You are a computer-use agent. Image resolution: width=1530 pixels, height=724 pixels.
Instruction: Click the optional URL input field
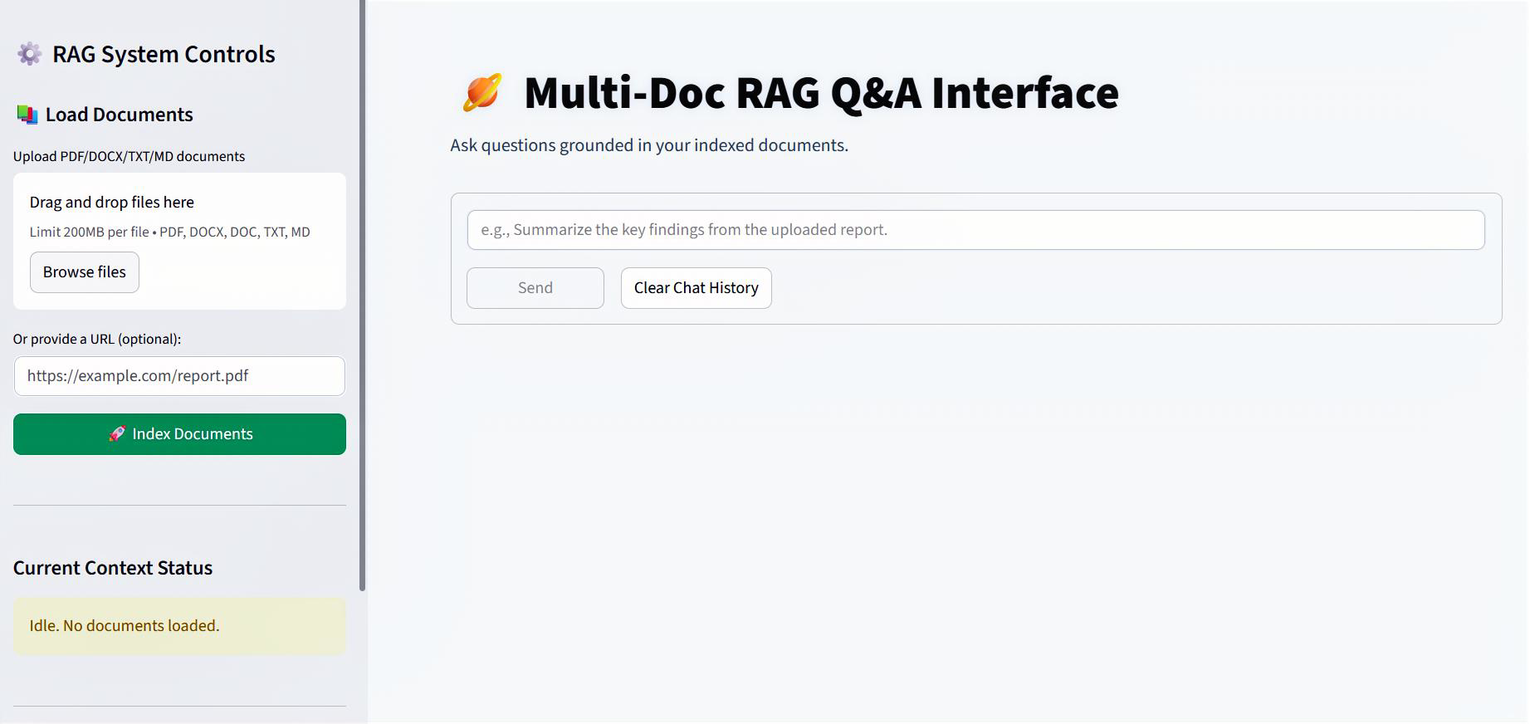point(179,376)
